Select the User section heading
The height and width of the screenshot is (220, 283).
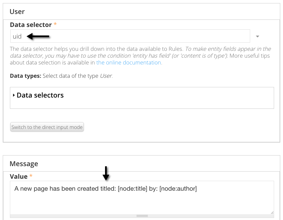tap(17, 12)
